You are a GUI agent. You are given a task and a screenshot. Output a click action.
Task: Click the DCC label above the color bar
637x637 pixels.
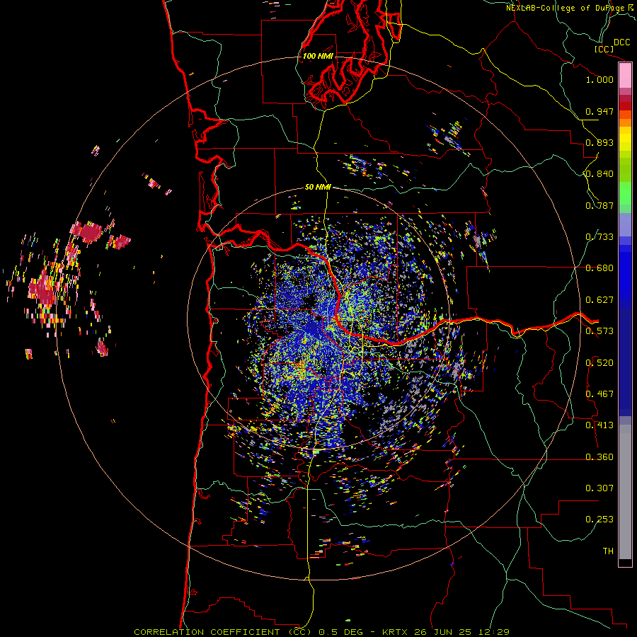click(622, 42)
